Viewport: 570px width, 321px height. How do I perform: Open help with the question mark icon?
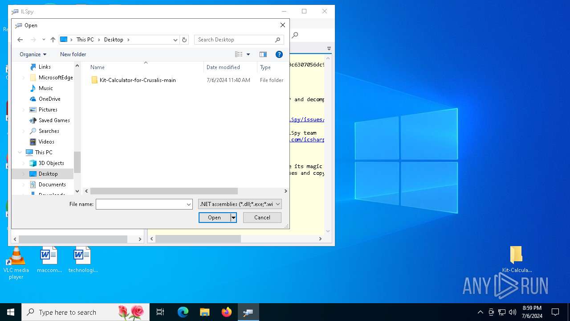click(x=279, y=54)
